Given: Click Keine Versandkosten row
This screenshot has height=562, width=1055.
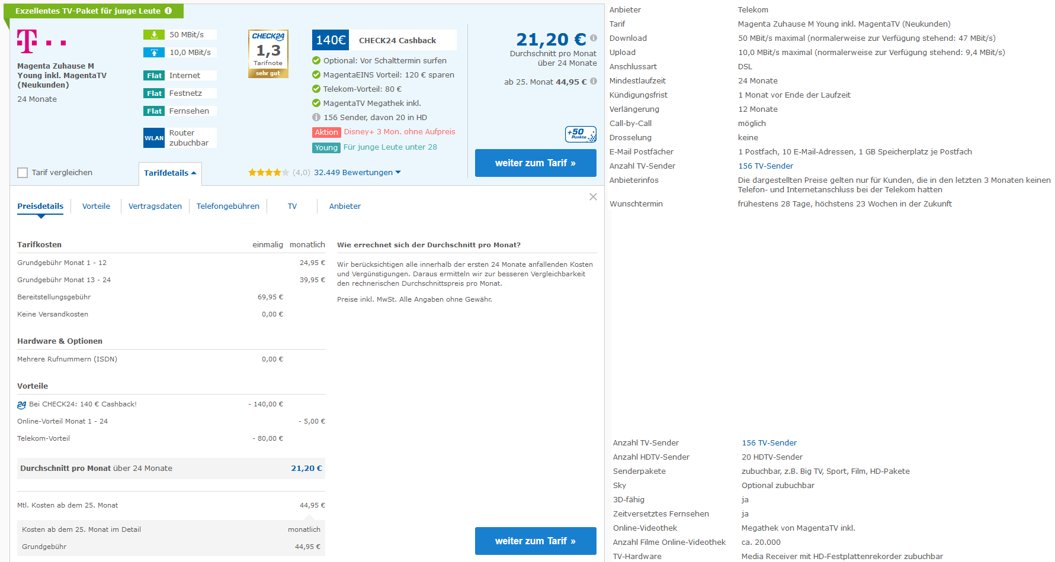Looking at the screenshot, I should (171, 314).
